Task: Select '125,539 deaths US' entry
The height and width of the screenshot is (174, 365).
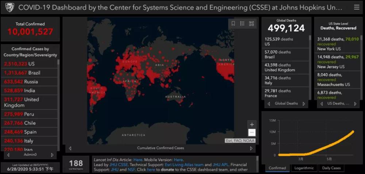Action: (286, 42)
